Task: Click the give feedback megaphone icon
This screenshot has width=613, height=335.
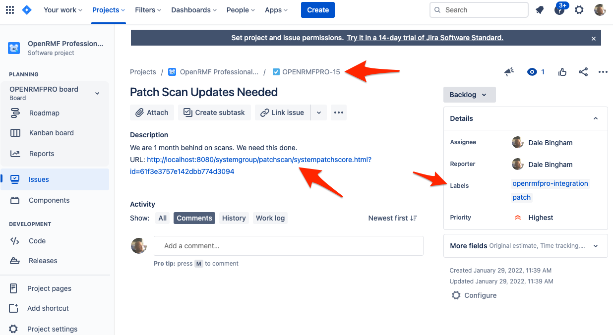Action: 509,72
